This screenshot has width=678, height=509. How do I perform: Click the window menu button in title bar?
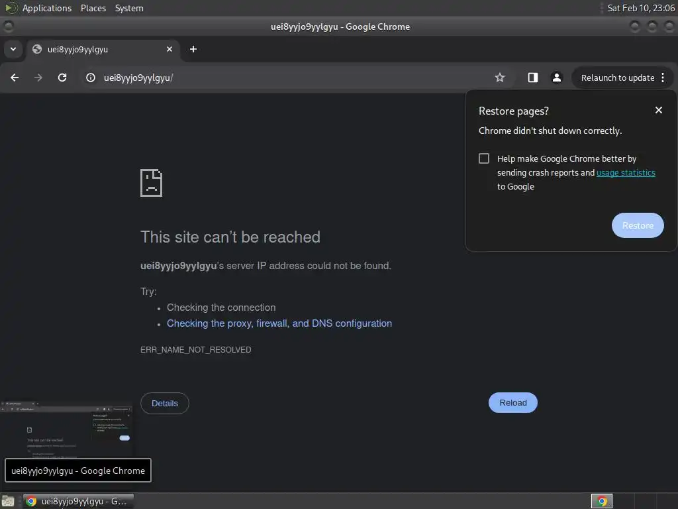(x=8, y=27)
